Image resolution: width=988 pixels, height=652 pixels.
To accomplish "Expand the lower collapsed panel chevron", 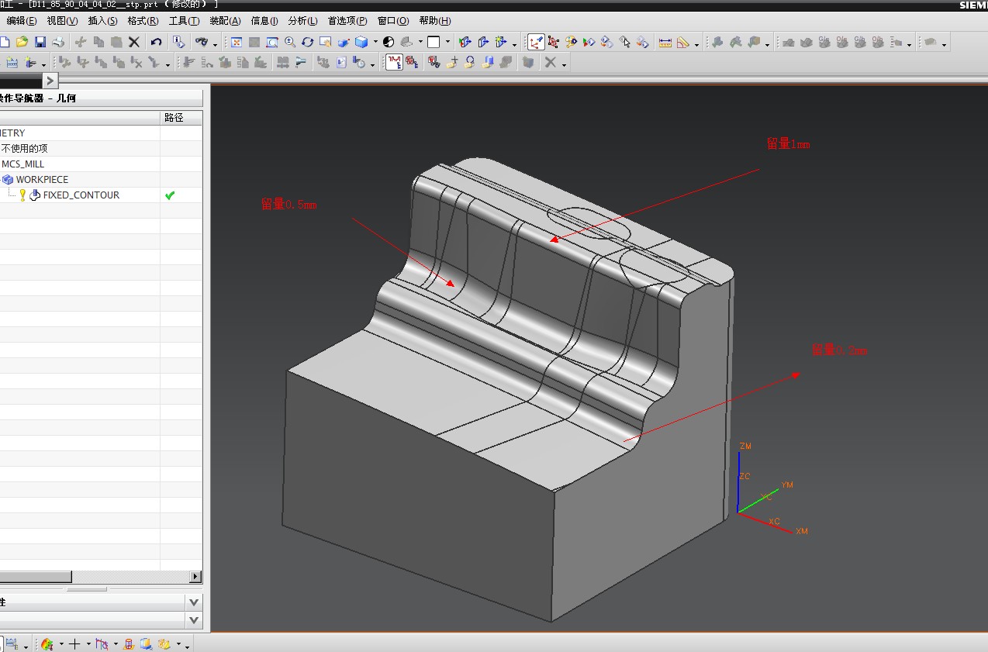I will tap(194, 620).
